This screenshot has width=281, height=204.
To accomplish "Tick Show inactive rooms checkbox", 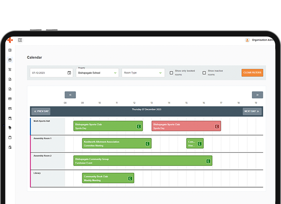I will (204, 73).
